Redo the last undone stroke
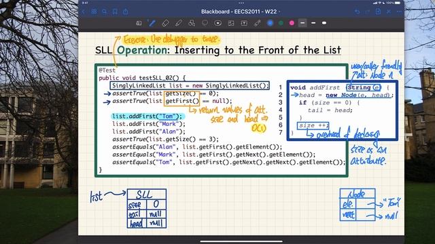Screen dimensions: 435x244 [x=368, y=12]
